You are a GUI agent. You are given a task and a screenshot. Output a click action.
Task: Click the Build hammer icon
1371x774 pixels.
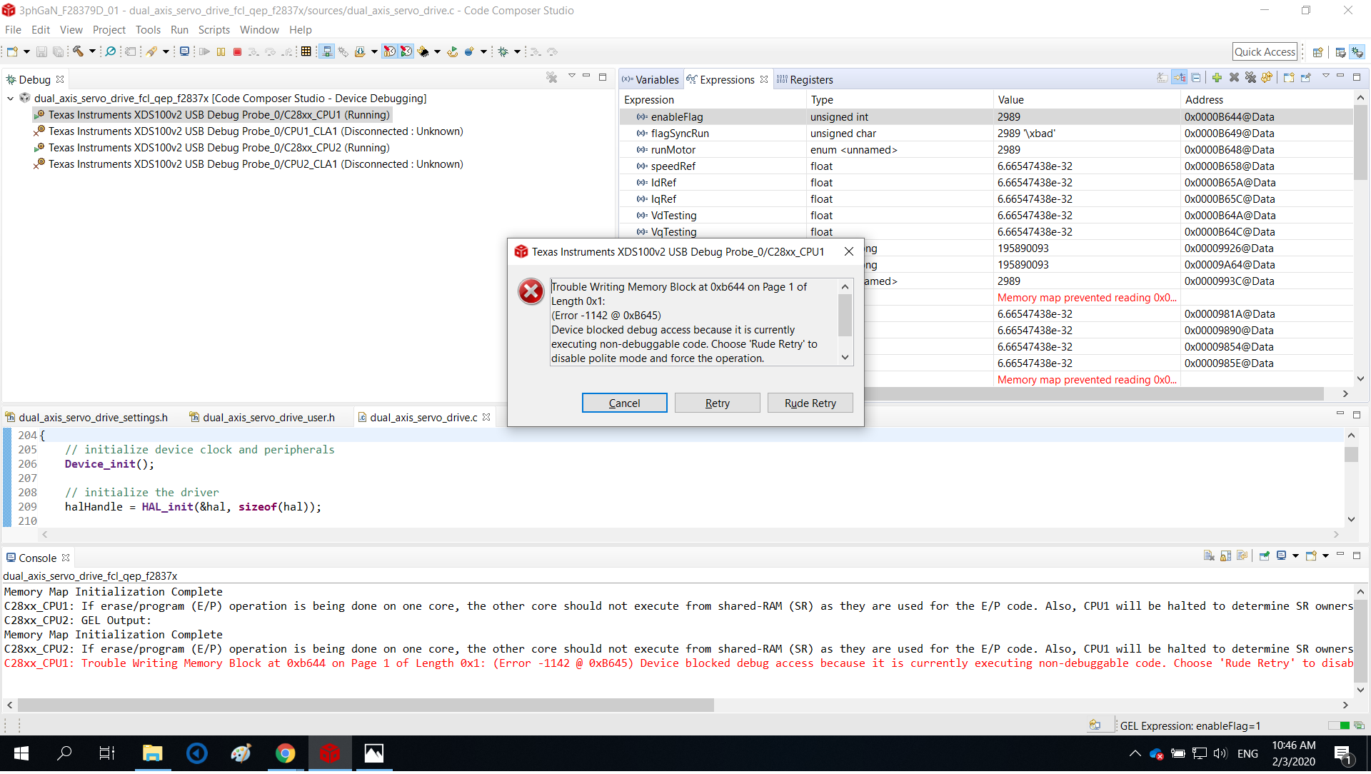79,51
